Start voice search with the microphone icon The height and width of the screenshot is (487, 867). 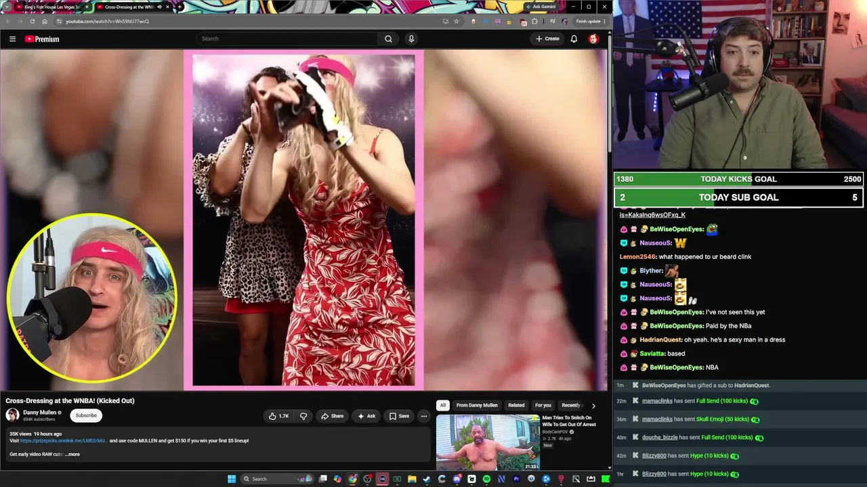(411, 39)
